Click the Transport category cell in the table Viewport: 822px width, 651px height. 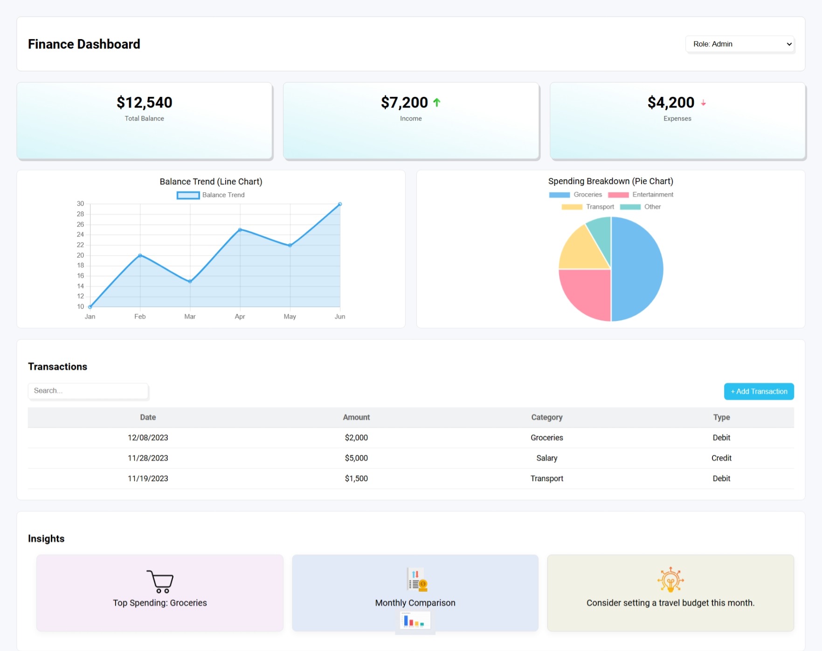click(x=547, y=479)
